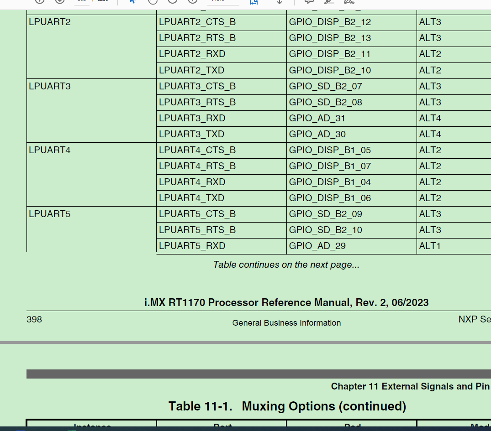The height and width of the screenshot is (431, 491).
Task: Select the i.MX RT1170 manual footer title
Action: pos(286,302)
